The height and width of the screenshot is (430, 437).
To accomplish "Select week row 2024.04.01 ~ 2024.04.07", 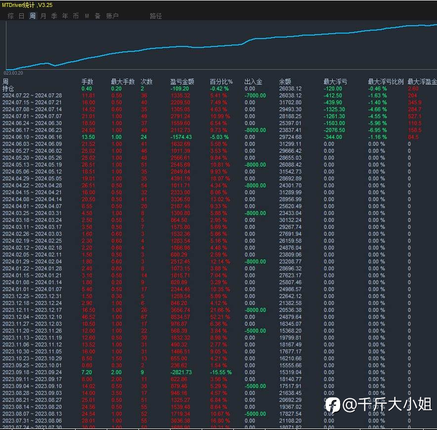I will 218,206.
